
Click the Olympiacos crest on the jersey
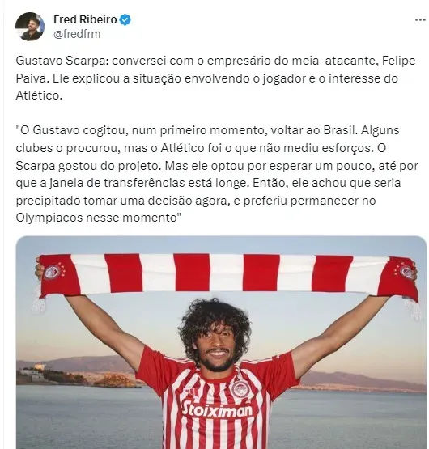pos(241,389)
